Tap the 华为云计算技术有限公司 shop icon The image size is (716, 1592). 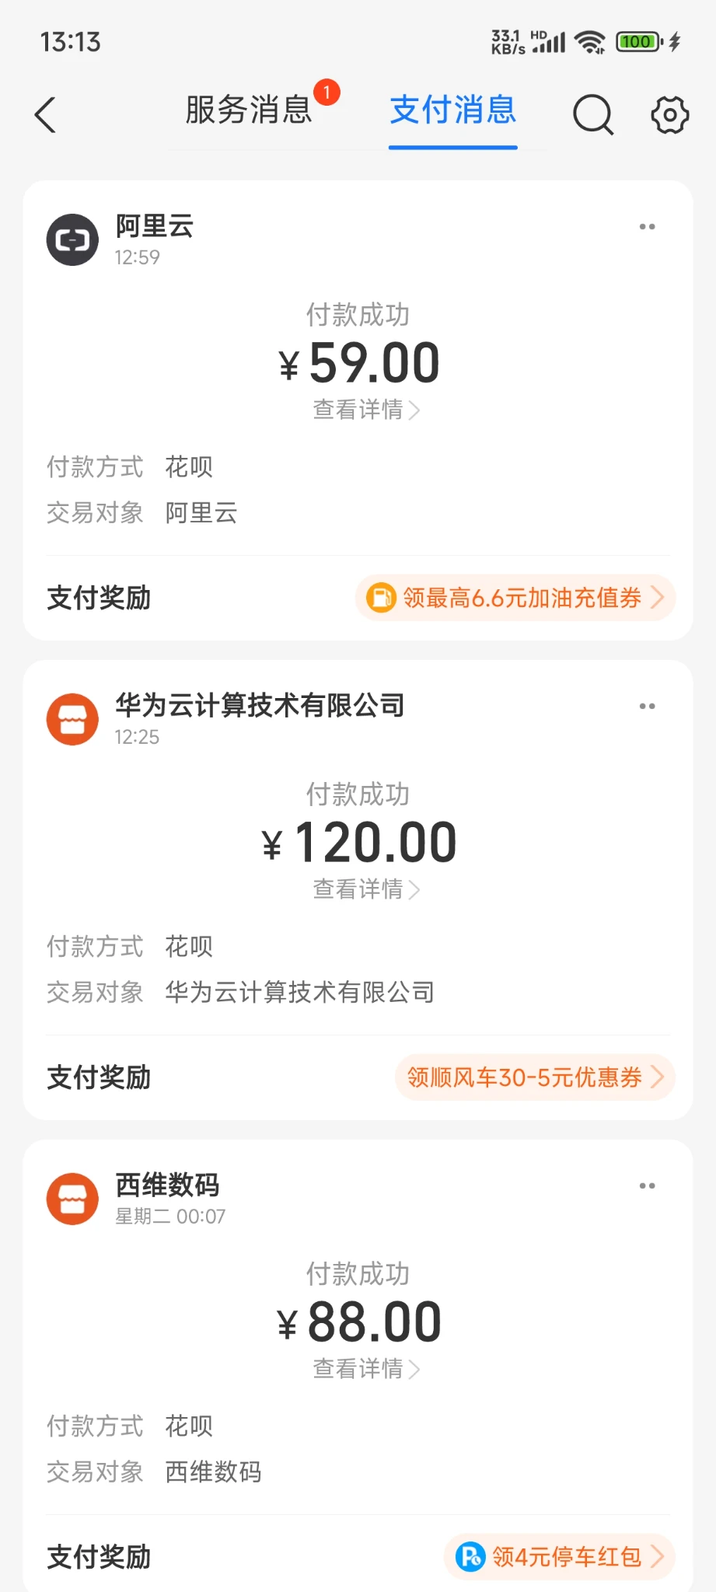[x=72, y=719]
